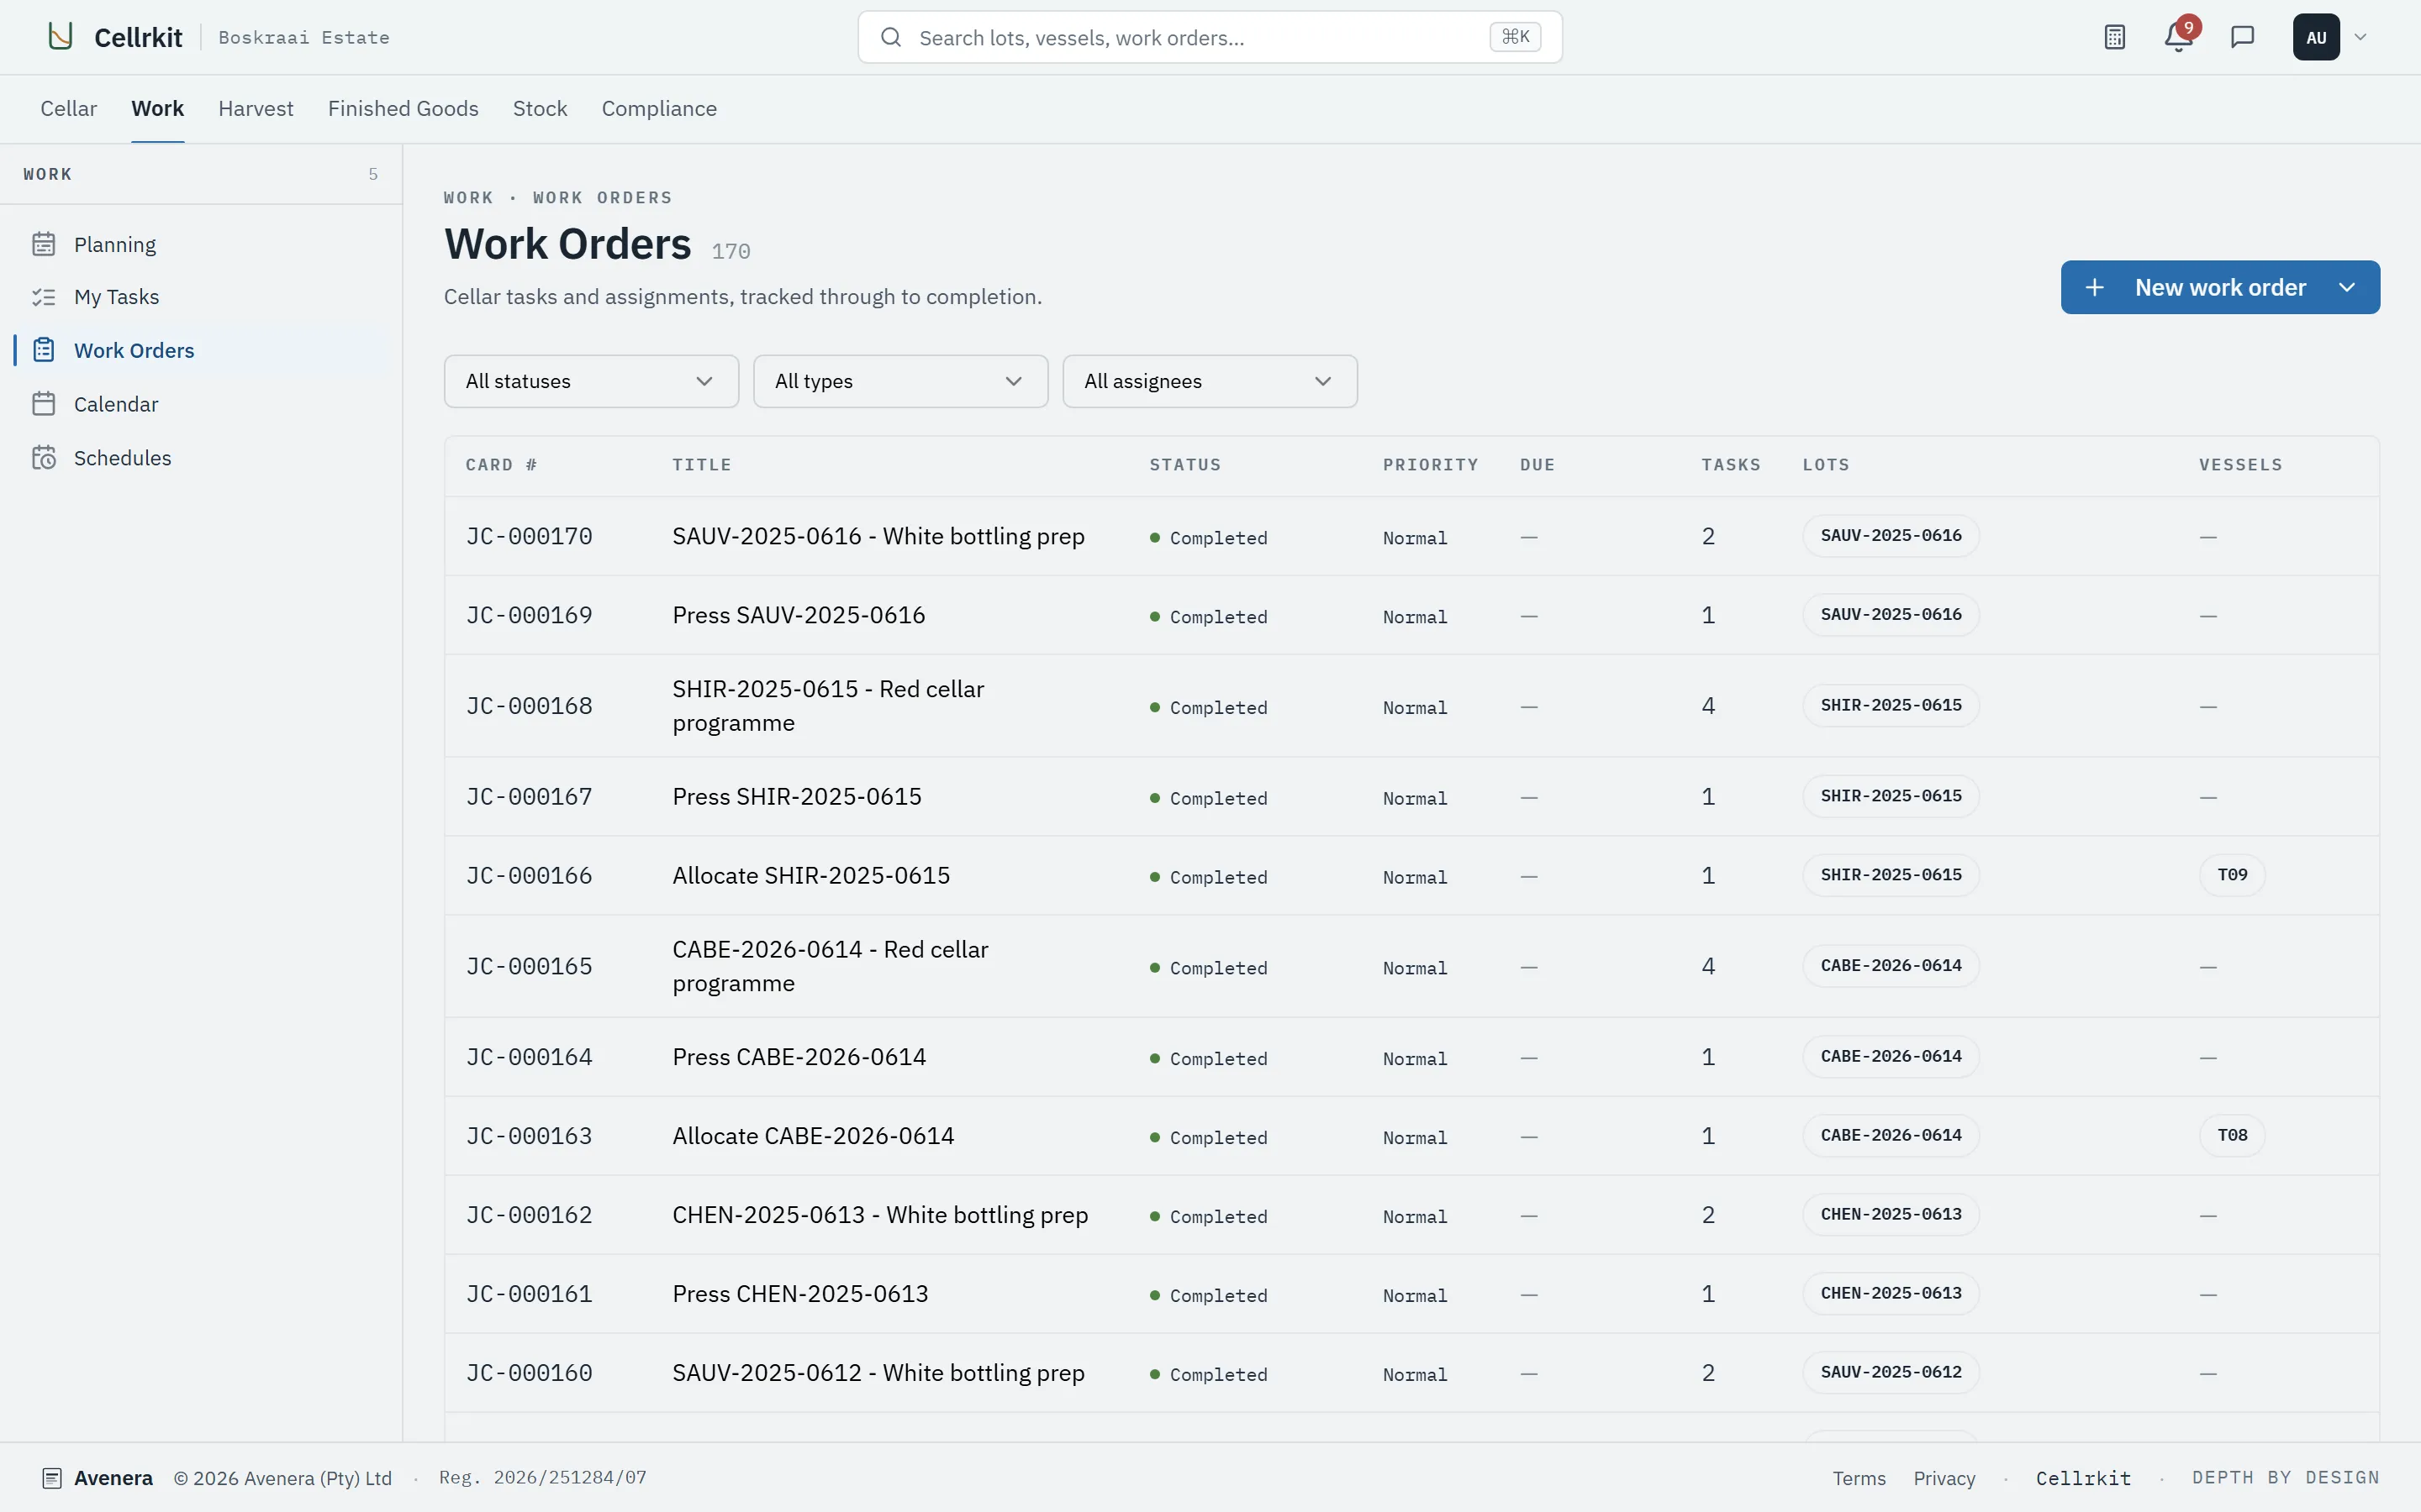Click the Calendar sidebar icon
The image size is (2421, 1512).
[43, 404]
